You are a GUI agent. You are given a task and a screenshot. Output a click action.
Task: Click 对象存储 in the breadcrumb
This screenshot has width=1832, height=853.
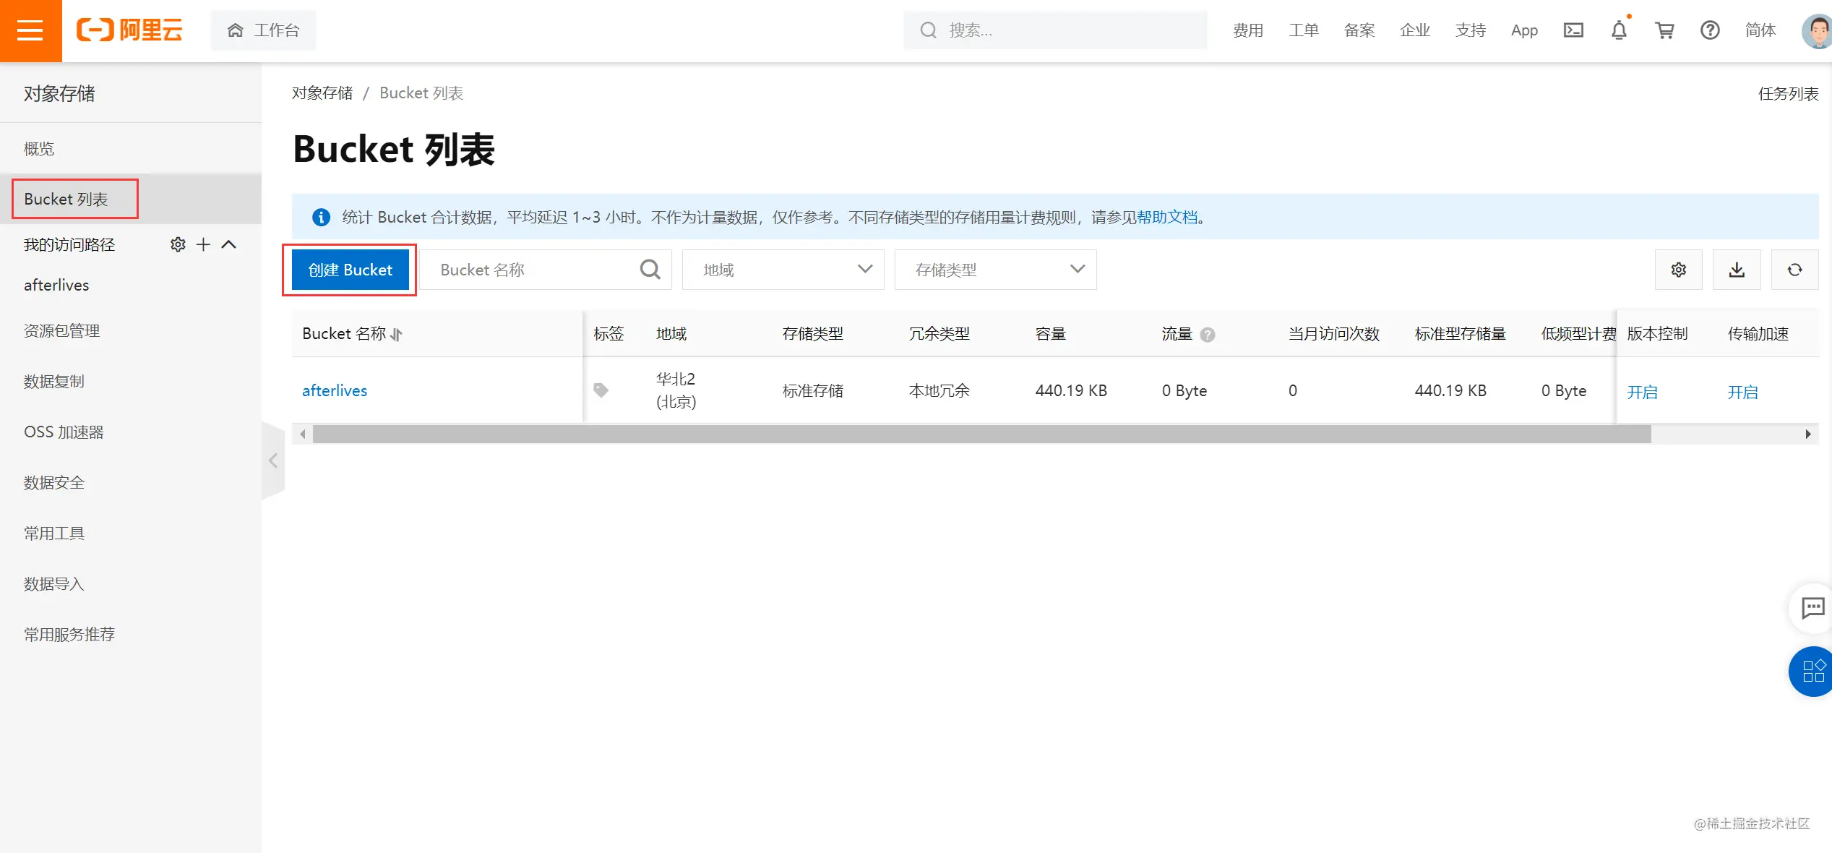click(x=322, y=93)
